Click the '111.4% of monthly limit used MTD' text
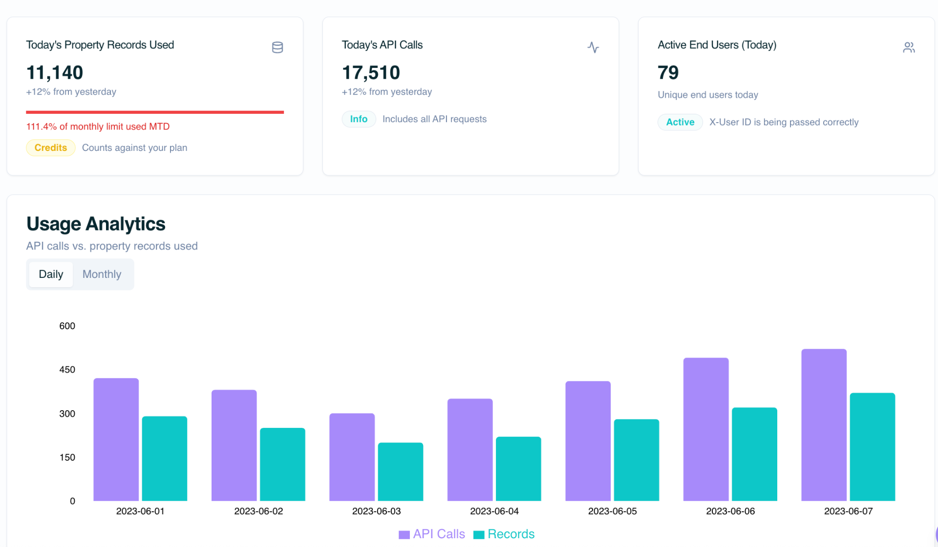This screenshot has width=938, height=547. click(x=98, y=126)
